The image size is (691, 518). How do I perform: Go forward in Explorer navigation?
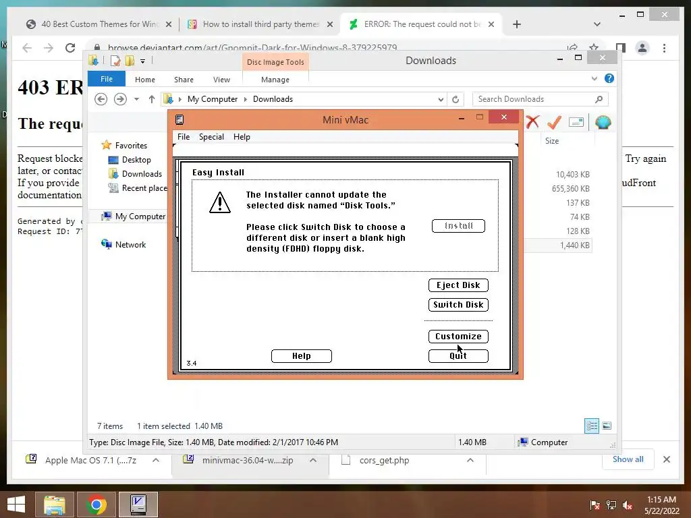120,99
